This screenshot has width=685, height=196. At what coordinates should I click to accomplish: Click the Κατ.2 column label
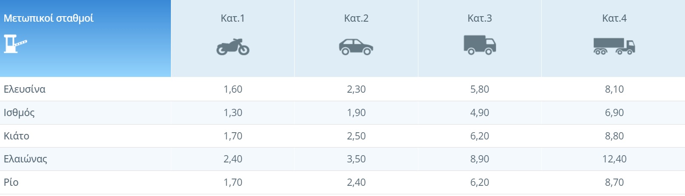click(356, 18)
